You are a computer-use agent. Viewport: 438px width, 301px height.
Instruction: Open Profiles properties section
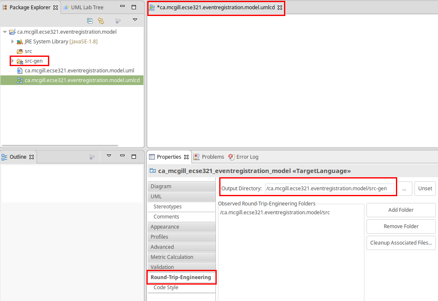[182, 237]
